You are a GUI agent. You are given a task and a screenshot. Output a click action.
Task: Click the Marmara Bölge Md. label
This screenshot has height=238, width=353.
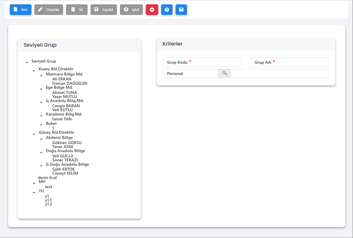pos(65,74)
